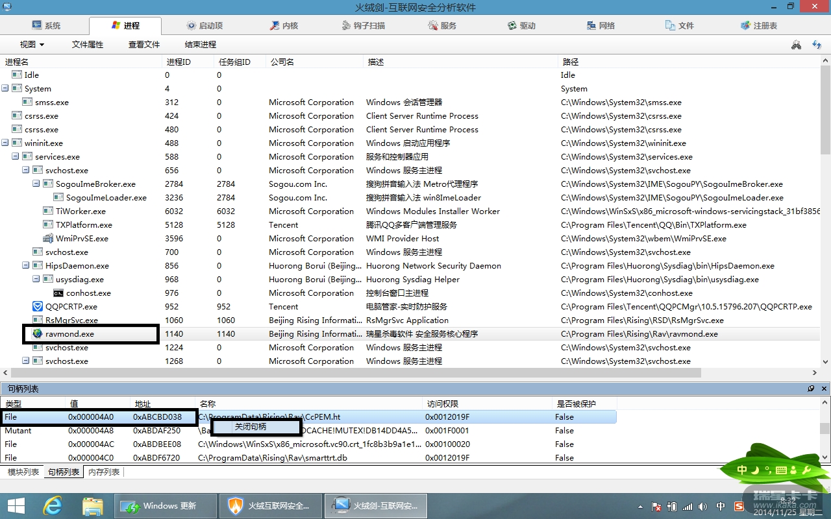The image size is (831, 519).
Task: Click the IME soft keyboard icon
Action: [781, 470]
